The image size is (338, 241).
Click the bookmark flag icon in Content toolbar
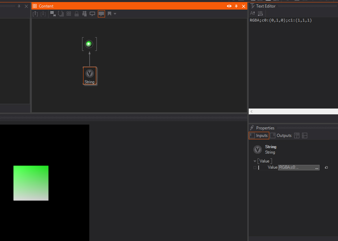coord(109,14)
